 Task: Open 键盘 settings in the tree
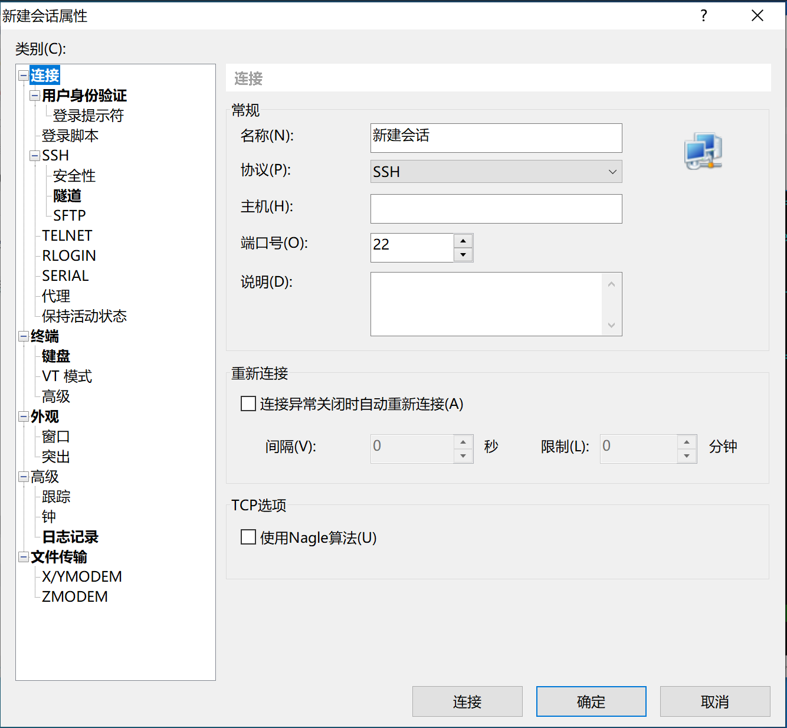click(x=56, y=356)
